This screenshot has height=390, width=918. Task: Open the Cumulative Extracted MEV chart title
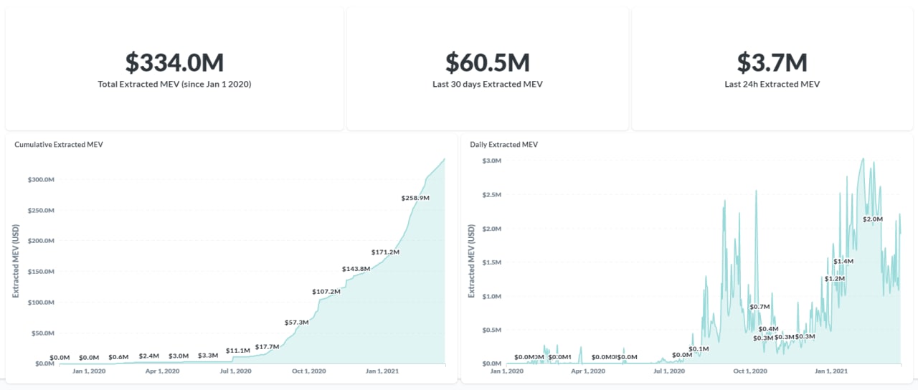(x=59, y=144)
